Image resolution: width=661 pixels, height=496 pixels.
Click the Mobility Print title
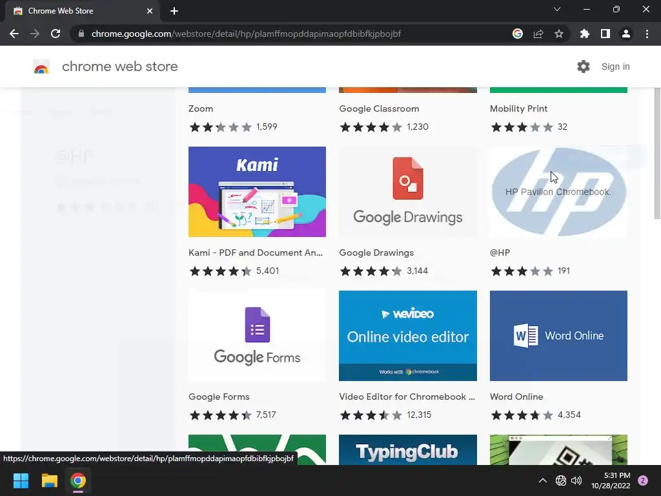point(518,108)
